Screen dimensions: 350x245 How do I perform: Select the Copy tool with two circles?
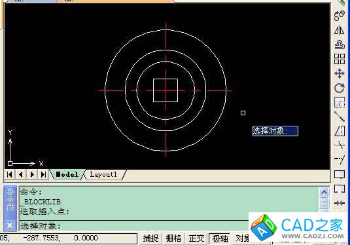[340, 16]
